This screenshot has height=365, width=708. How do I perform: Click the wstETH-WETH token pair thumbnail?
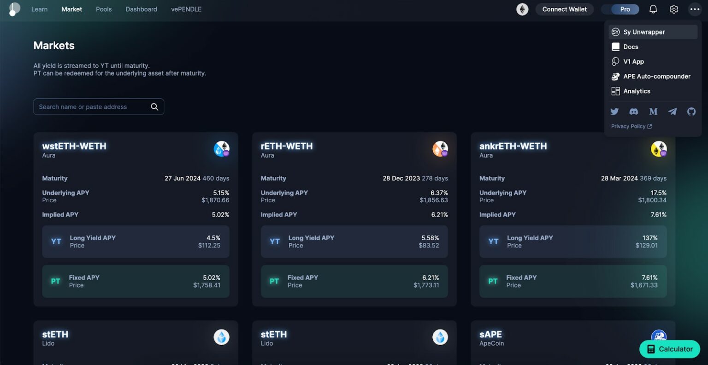coord(221,148)
